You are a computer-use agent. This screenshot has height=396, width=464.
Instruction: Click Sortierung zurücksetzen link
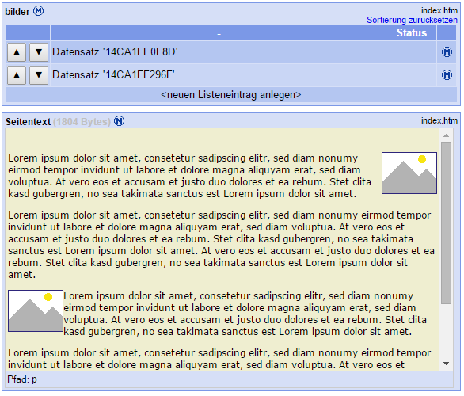412,20
